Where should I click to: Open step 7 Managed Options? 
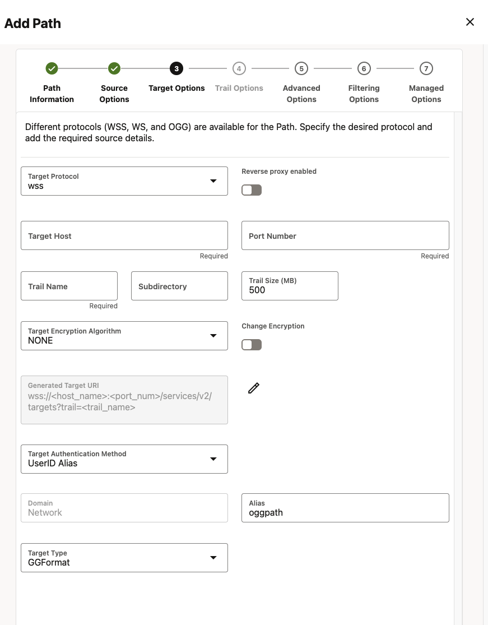pyautogui.click(x=426, y=68)
